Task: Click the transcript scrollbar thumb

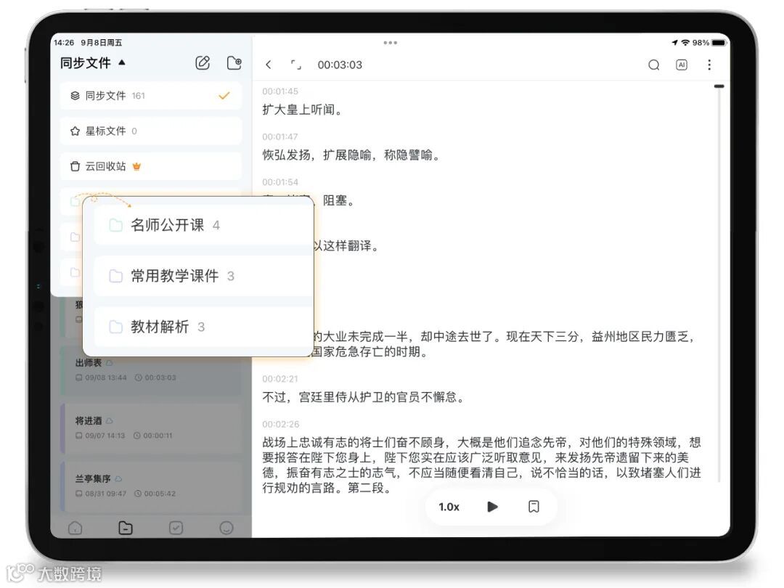Action: tap(719, 86)
